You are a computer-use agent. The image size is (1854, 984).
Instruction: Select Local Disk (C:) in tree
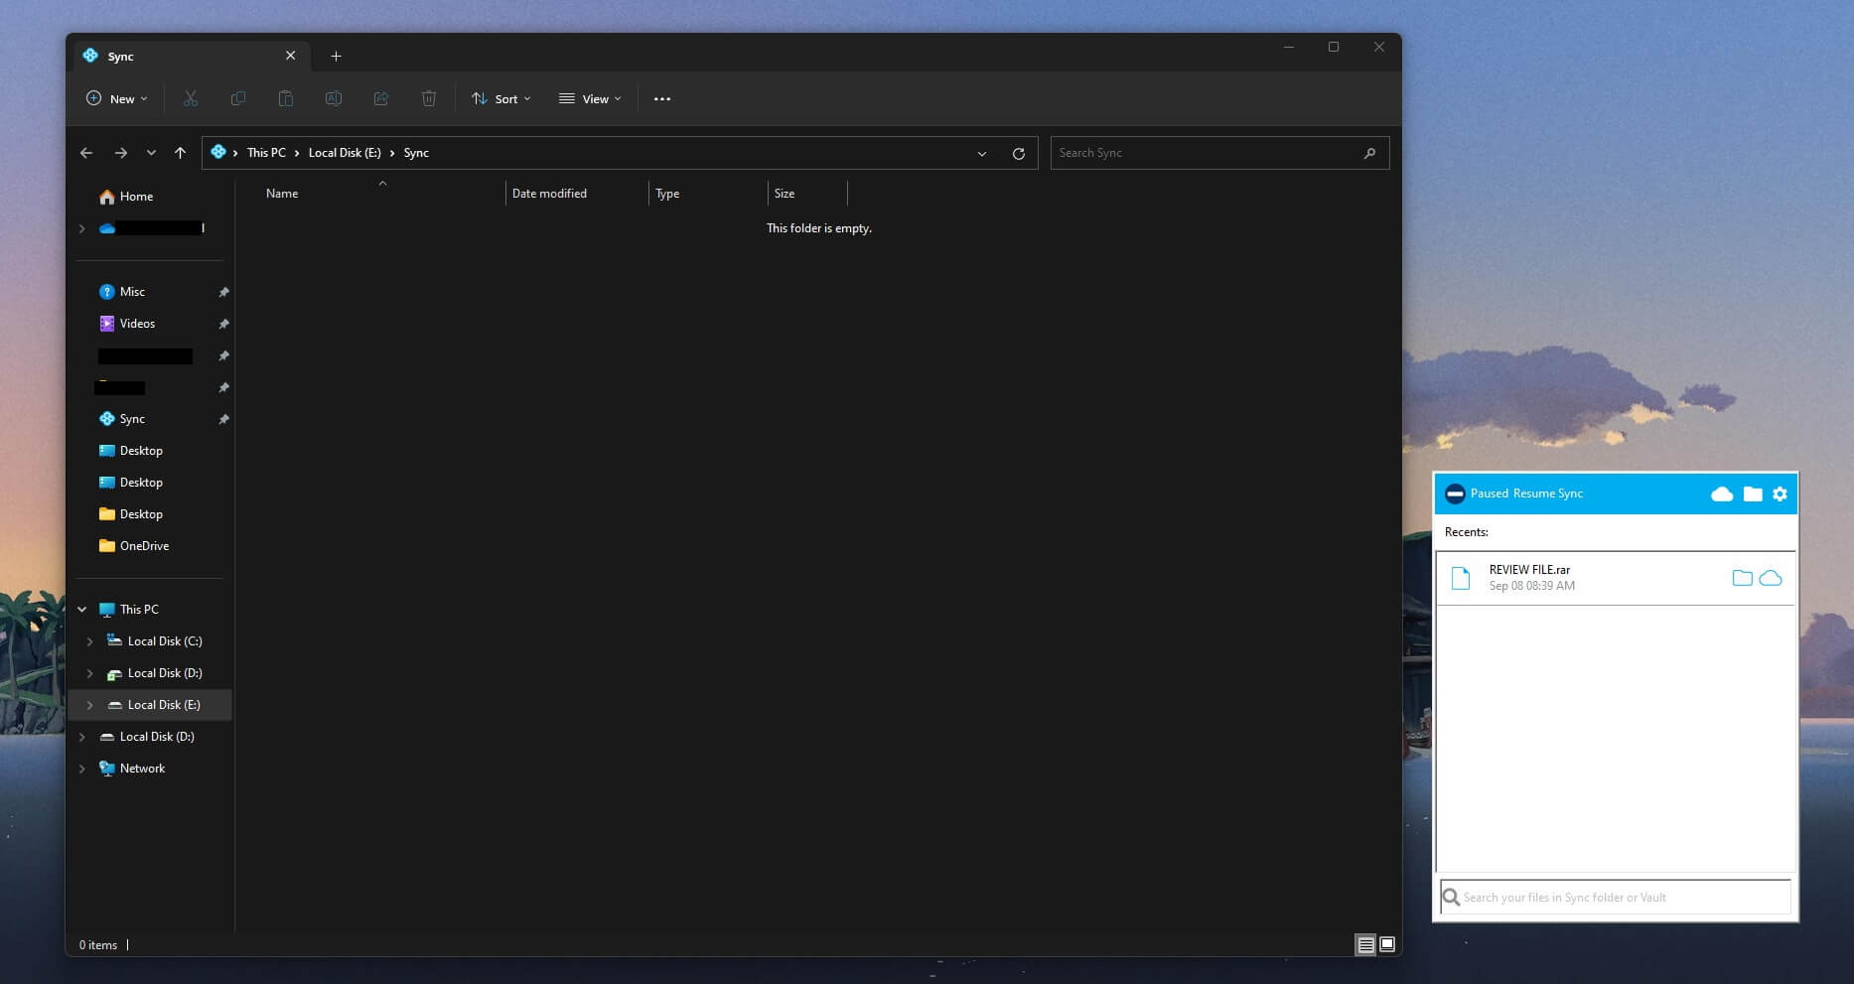click(x=154, y=641)
